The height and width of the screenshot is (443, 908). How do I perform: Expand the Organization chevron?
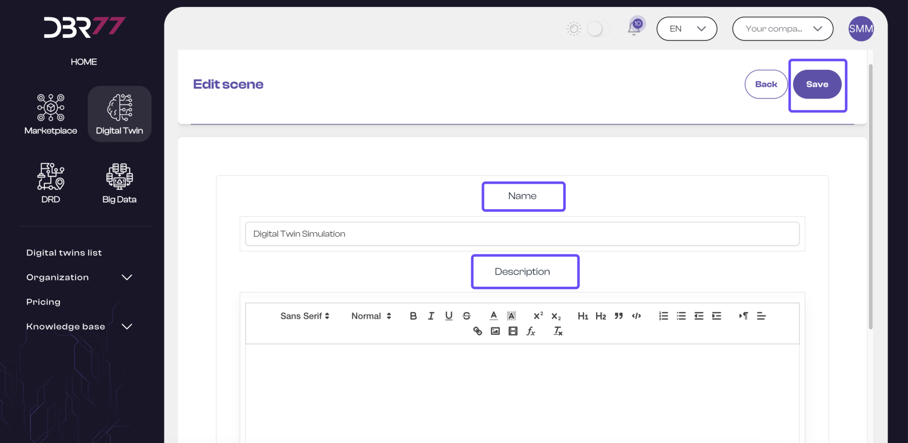tap(127, 277)
